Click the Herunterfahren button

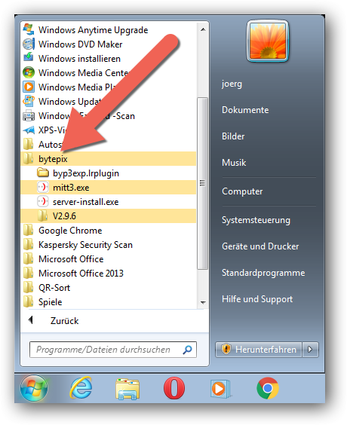pos(259,350)
